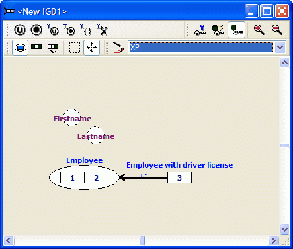
Task: Select the Employee entity ellipse
Action: (84, 177)
